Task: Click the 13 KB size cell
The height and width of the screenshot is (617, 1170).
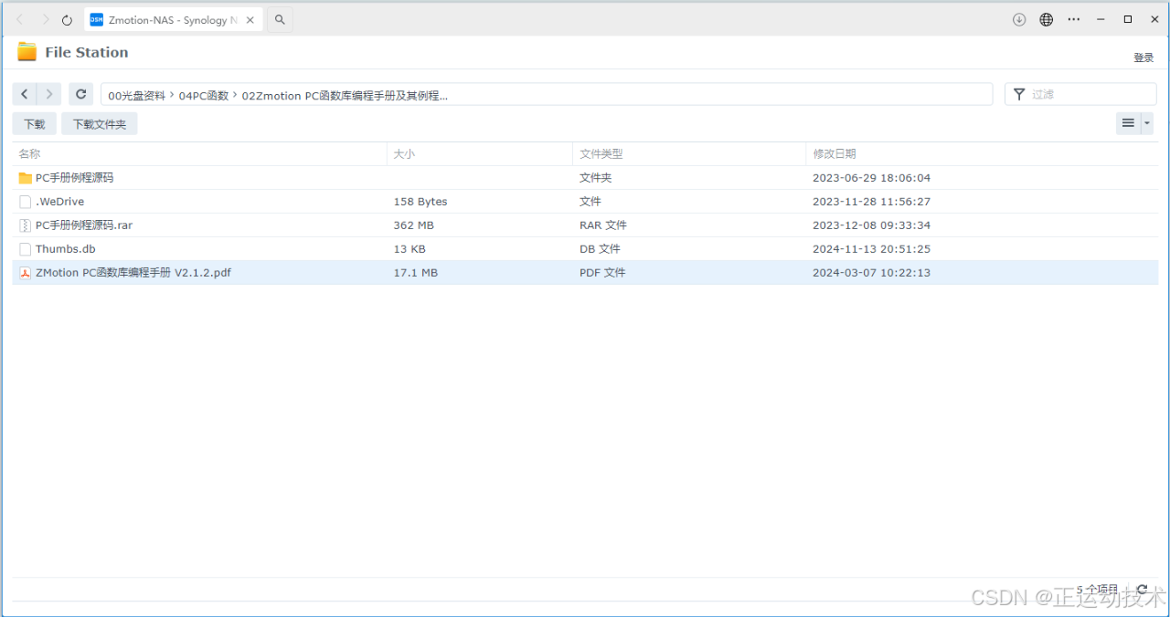Action: pyautogui.click(x=409, y=249)
